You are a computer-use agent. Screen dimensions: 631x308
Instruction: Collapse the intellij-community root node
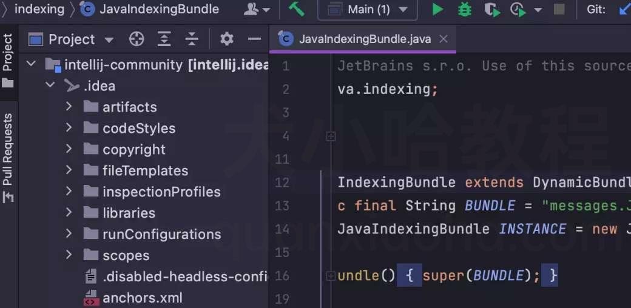point(31,64)
